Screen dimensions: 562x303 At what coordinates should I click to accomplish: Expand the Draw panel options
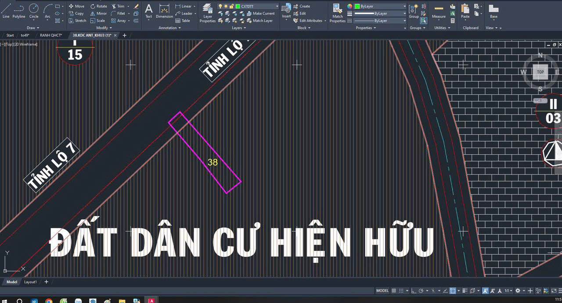(32, 28)
